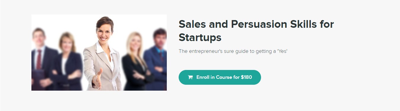The image size is (400, 111).
Task: Click the man in blue suit on right
Action: tap(157, 59)
